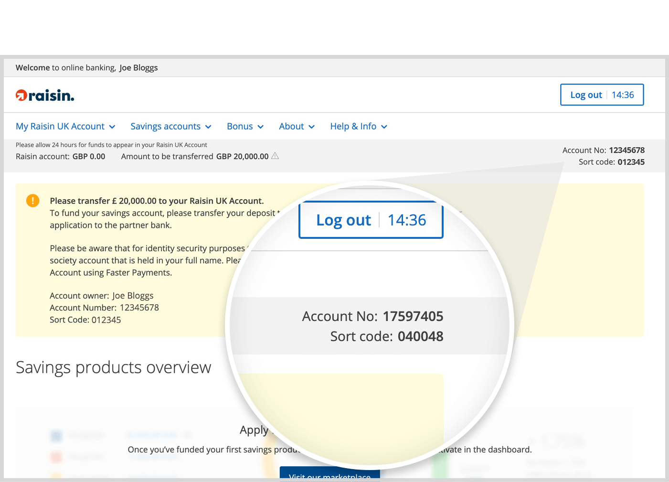
Task: Click the 'Welcome to online banking, Joe Bloggs' greeting
Action: point(86,68)
